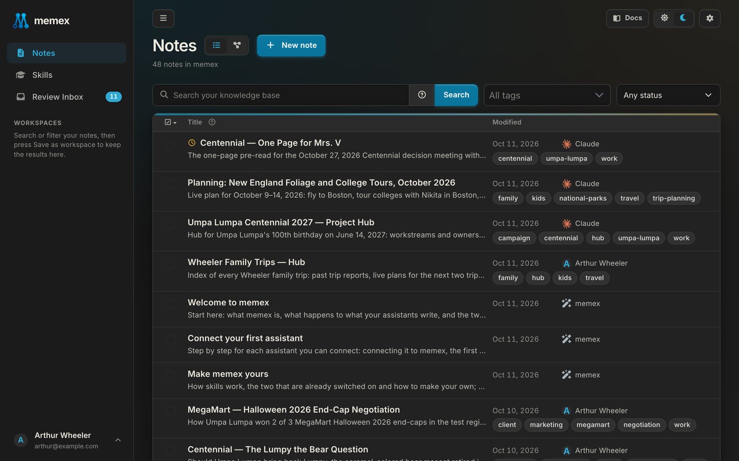Switch to light theme sun icon
The height and width of the screenshot is (461, 739).
pos(665,18)
